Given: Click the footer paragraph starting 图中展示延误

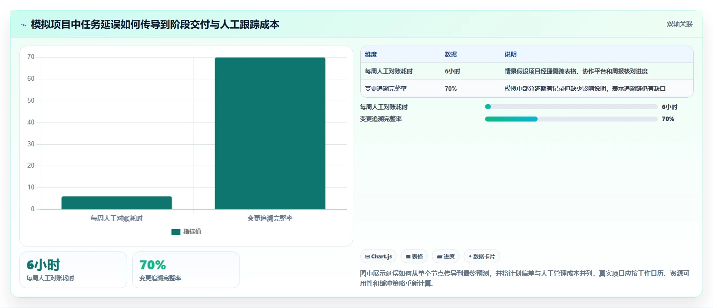Looking at the screenshot, I should click(524, 279).
